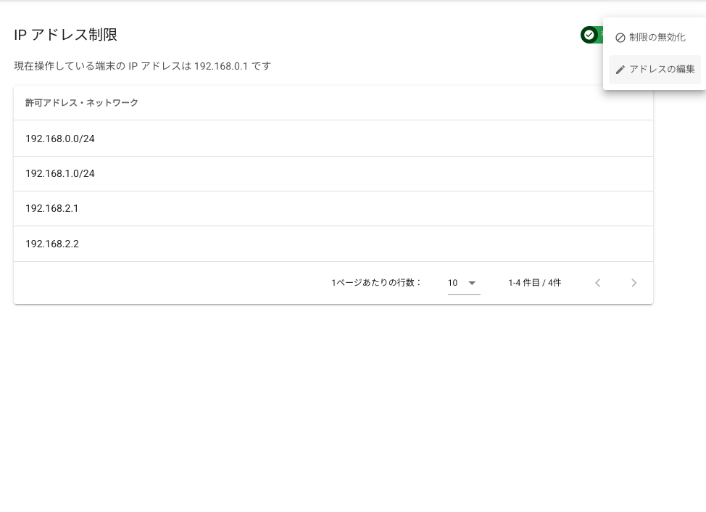Click the 1ページあたりの行数 label
The width and height of the screenshot is (706, 512).
tap(376, 283)
